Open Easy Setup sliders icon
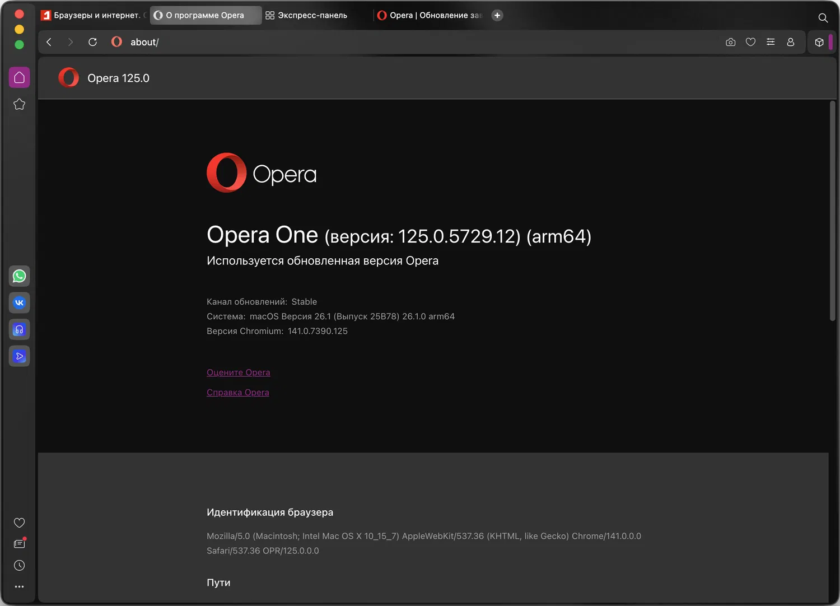Viewport: 840px width, 606px height. 771,42
